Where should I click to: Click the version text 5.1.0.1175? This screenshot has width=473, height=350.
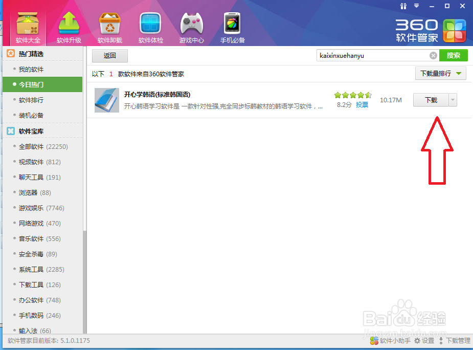point(75,341)
